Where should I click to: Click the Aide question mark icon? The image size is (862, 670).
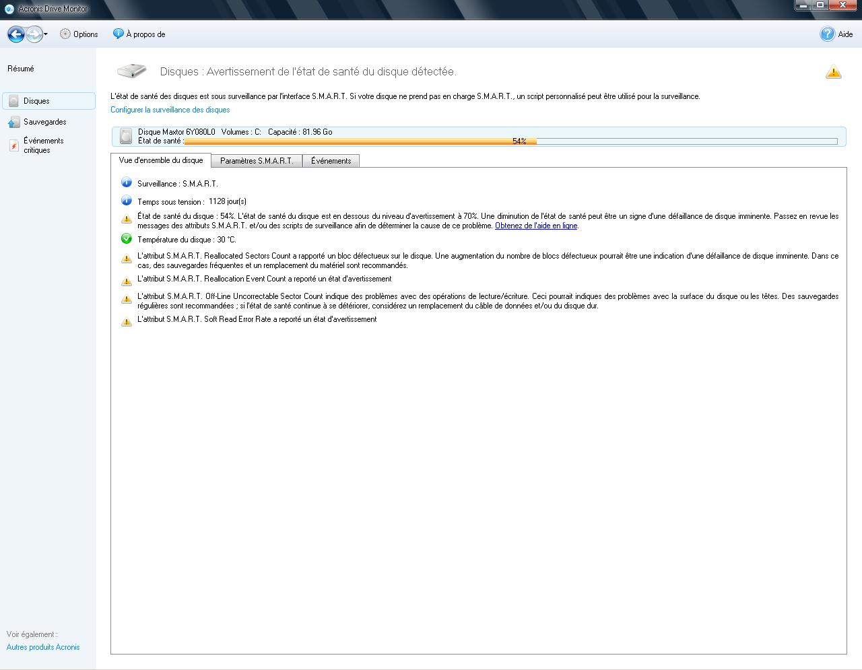(x=827, y=34)
